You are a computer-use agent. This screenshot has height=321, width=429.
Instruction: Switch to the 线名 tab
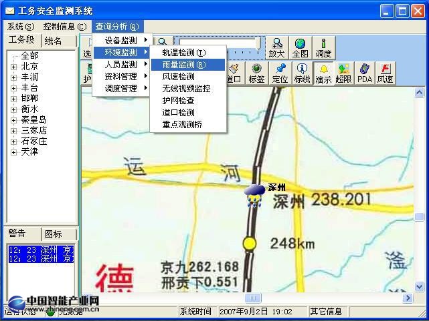tap(53, 41)
